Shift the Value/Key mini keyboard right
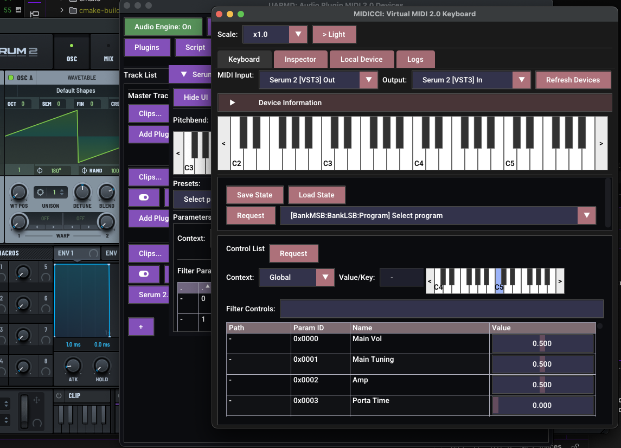The width and height of the screenshot is (621, 448). coord(560,281)
